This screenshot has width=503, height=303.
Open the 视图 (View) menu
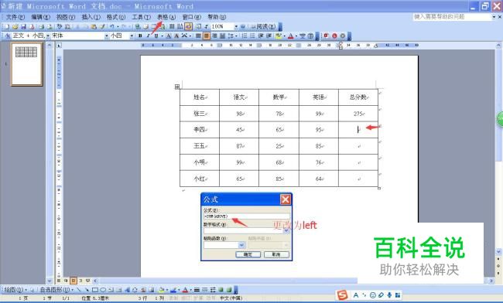66,17
